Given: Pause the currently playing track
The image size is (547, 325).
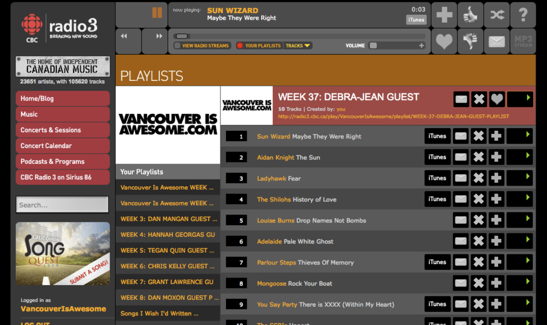Looking at the screenshot, I should point(157,13).
